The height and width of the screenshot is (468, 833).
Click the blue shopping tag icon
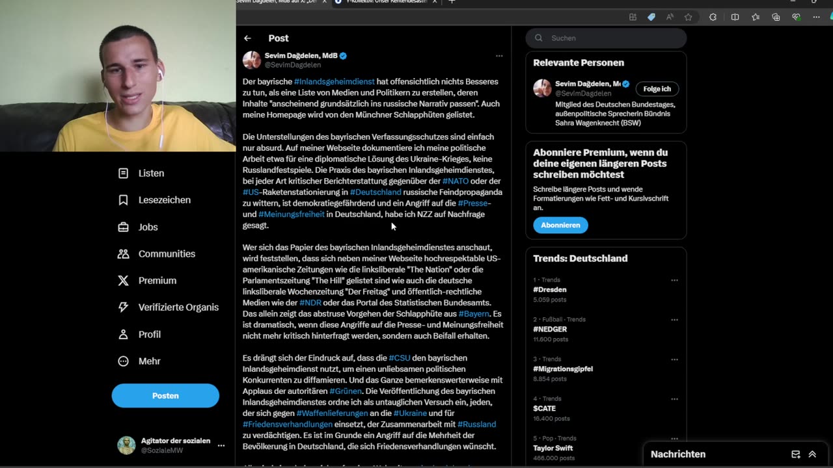tap(651, 18)
